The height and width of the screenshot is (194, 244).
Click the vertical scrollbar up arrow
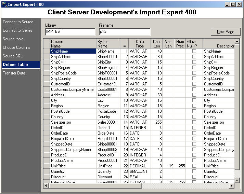pos(237,41)
